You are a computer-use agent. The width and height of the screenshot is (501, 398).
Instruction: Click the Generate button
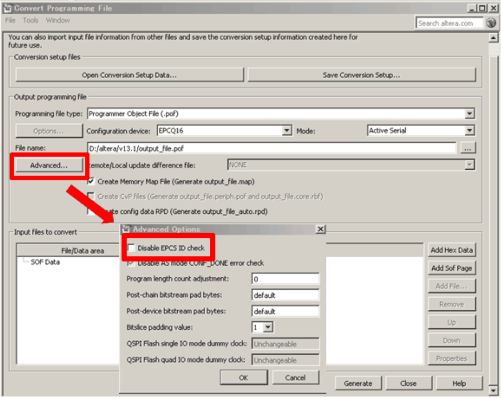tap(357, 383)
